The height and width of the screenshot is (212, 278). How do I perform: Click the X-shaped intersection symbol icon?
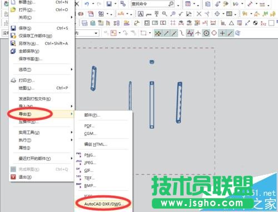199,14
